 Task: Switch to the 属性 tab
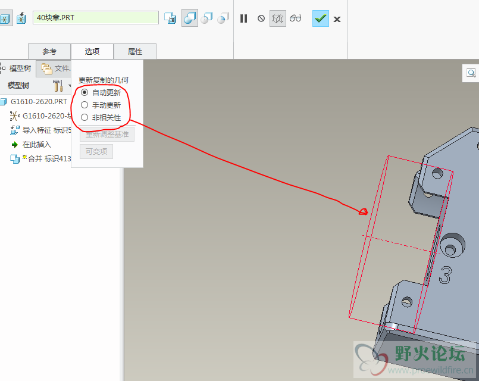pos(135,52)
